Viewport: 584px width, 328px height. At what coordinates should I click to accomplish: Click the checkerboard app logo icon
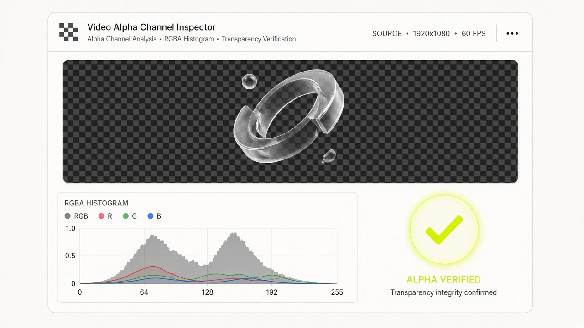(69, 32)
